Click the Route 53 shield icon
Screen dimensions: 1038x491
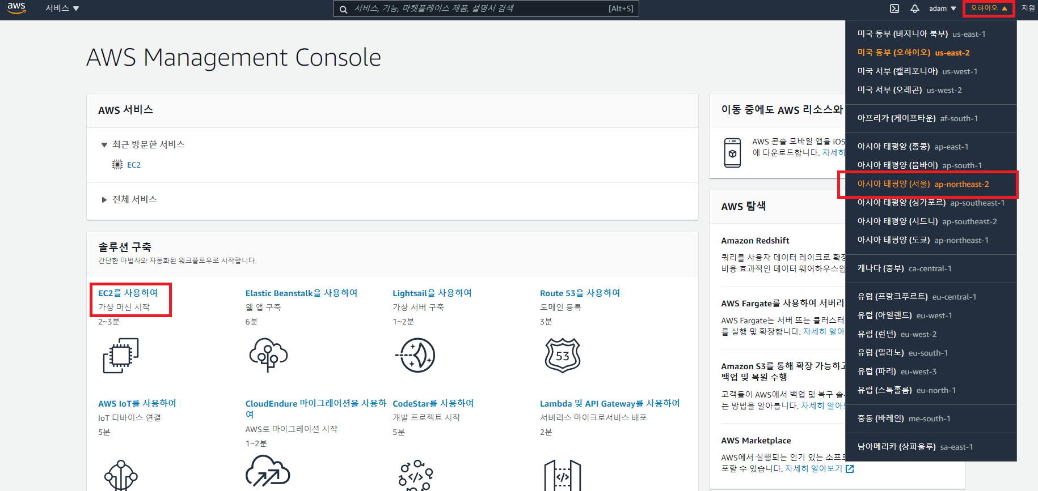563,356
